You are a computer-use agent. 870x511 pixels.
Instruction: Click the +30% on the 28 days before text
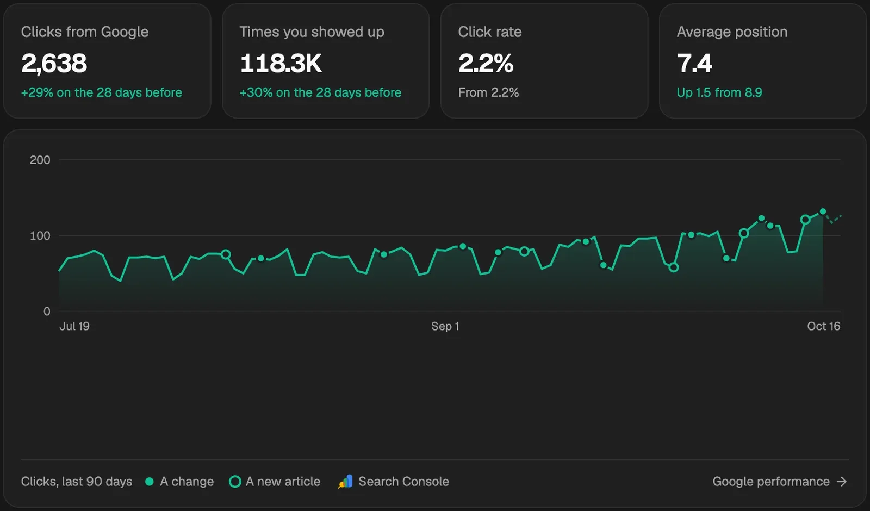(320, 92)
